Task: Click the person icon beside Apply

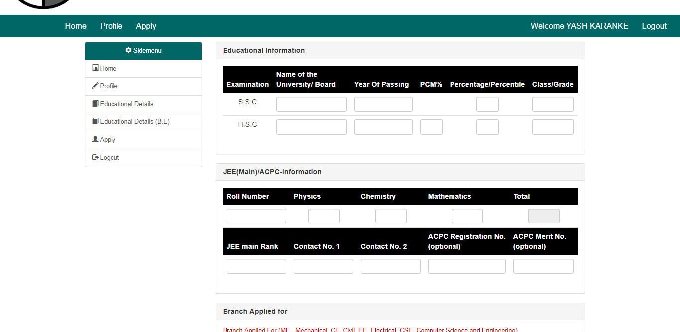Action: pos(95,139)
